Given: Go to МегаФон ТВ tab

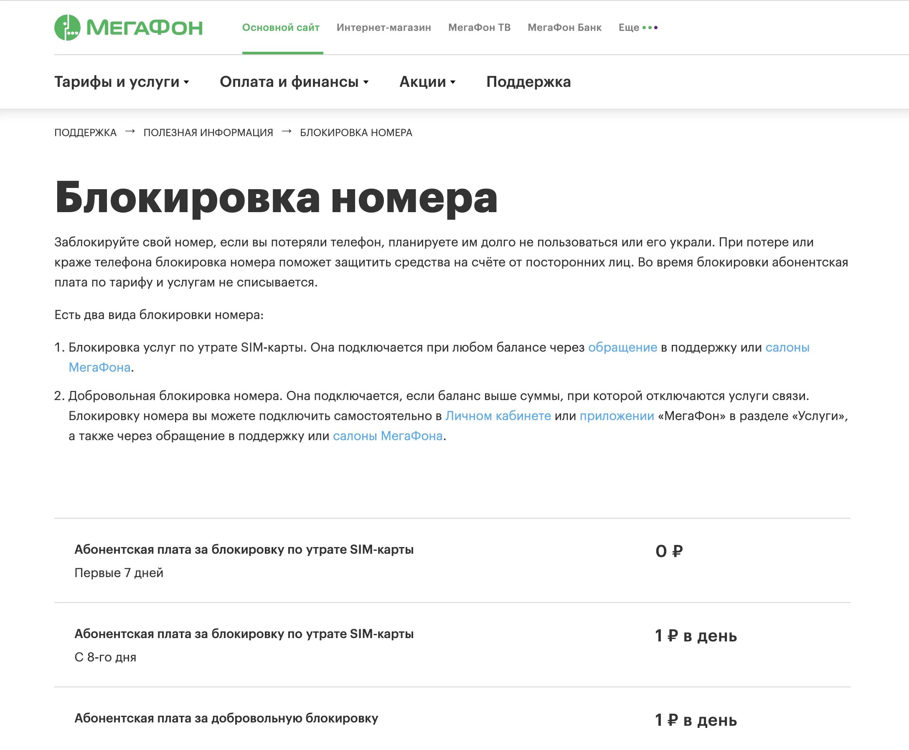Looking at the screenshot, I should pyautogui.click(x=479, y=28).
